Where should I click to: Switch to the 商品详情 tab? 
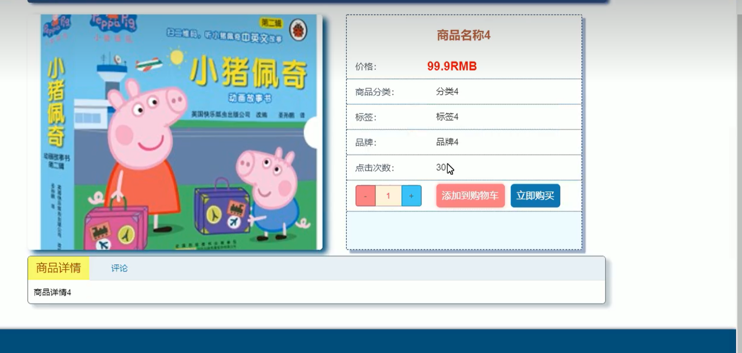click(x=59, y=268)
